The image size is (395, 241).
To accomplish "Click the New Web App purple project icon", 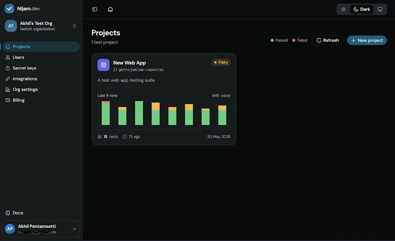I will coord(104,65).
